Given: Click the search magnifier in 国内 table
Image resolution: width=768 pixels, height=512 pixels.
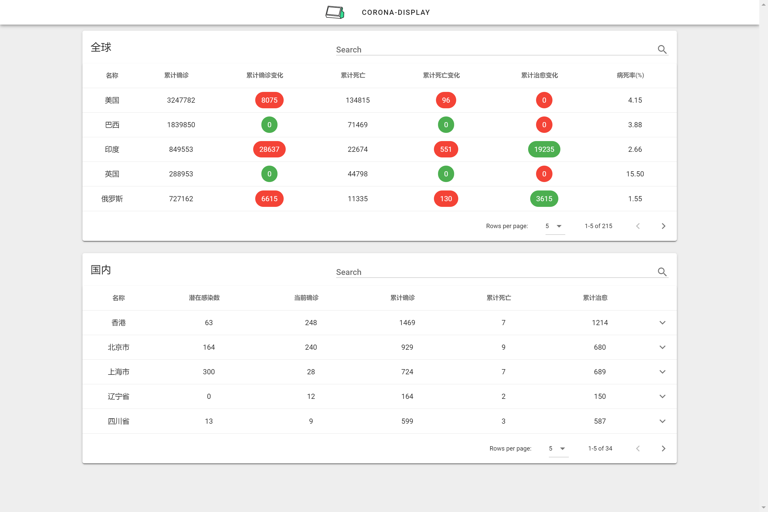Looking at the screenshot, I should pyautogui.click(x=662, y=272).
